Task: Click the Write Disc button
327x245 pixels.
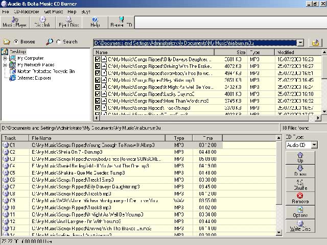Action: pyautogui.click(x=300, y=226)
